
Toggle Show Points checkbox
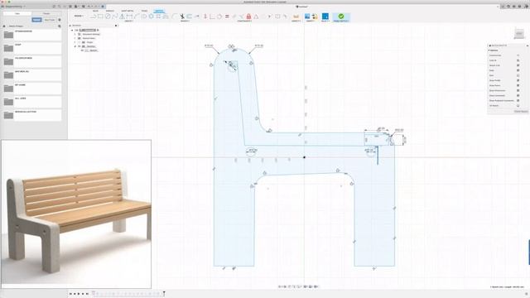pos(518,85)
